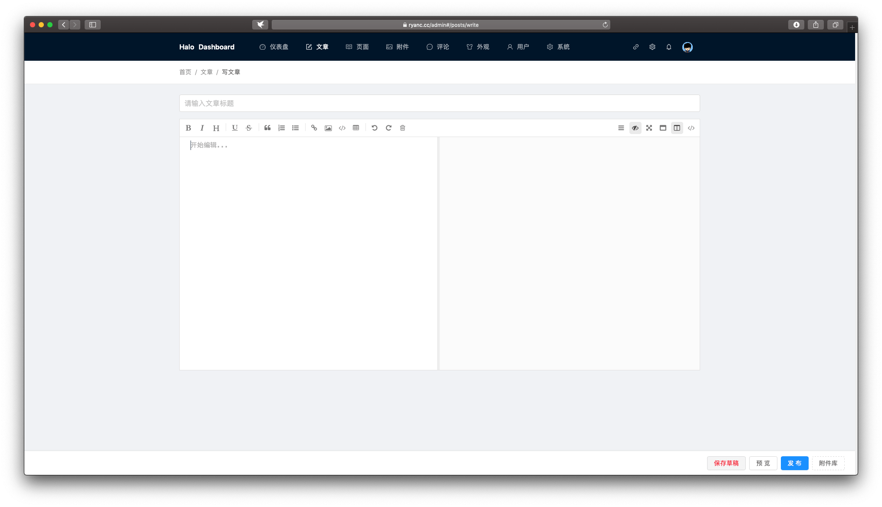Toggle split two-column editor view
The image size is (882, 507).
(677, 128)
